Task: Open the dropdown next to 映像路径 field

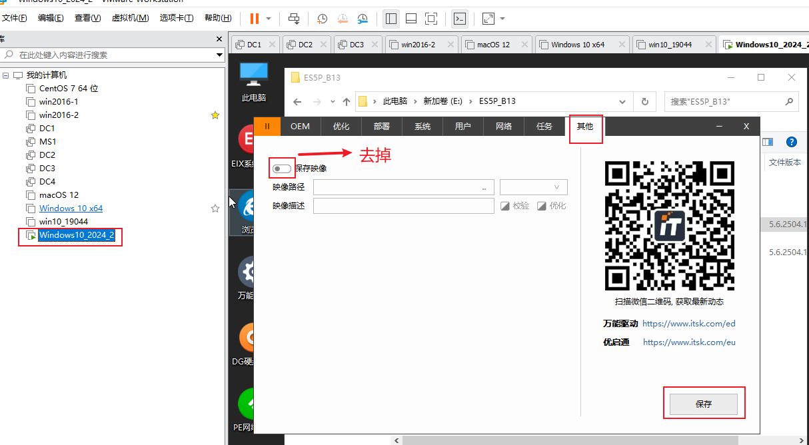Action: point(534,187)
